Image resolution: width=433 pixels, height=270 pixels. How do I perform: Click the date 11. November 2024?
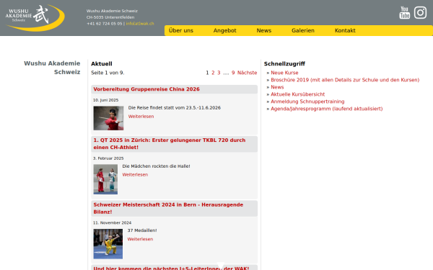coord(112,222)
